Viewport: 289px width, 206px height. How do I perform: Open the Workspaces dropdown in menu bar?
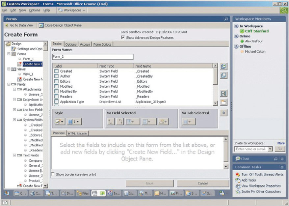click(72, 10)
